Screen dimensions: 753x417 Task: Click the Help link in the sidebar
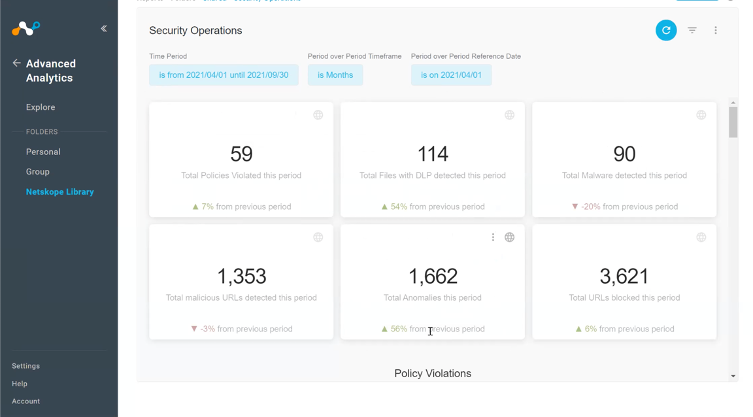point(19,384)
